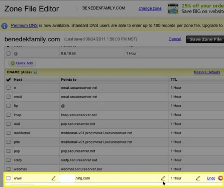Tick the checkbox for the @ A record
The image size is (224, 187).
point(8,54)
